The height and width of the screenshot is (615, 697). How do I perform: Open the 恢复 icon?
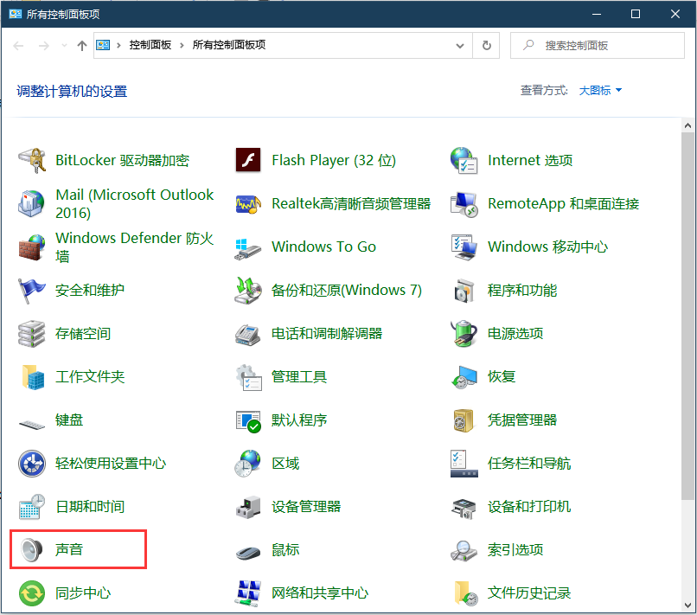pyautogui.click(x=464, y=377)
